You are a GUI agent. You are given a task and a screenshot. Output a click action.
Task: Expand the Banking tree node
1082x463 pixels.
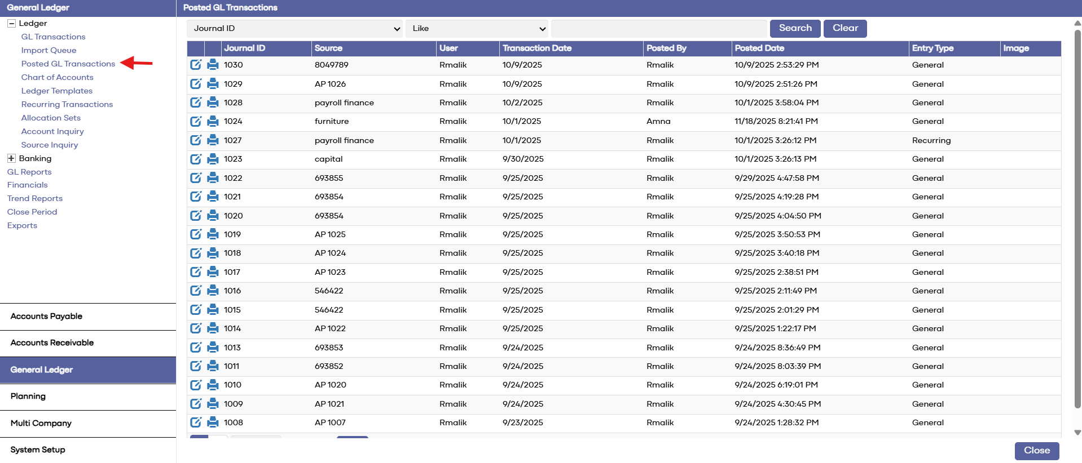tap(11, 158)
